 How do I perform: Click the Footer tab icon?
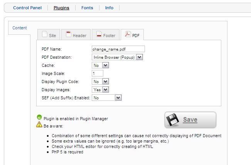click(x=99, y=35)
